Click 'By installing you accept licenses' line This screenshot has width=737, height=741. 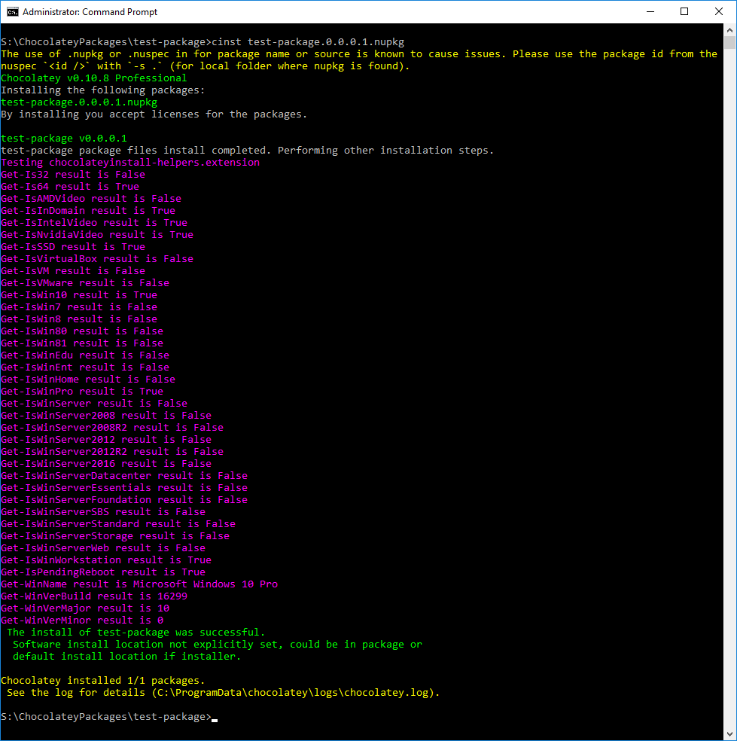tap(154, 114)
